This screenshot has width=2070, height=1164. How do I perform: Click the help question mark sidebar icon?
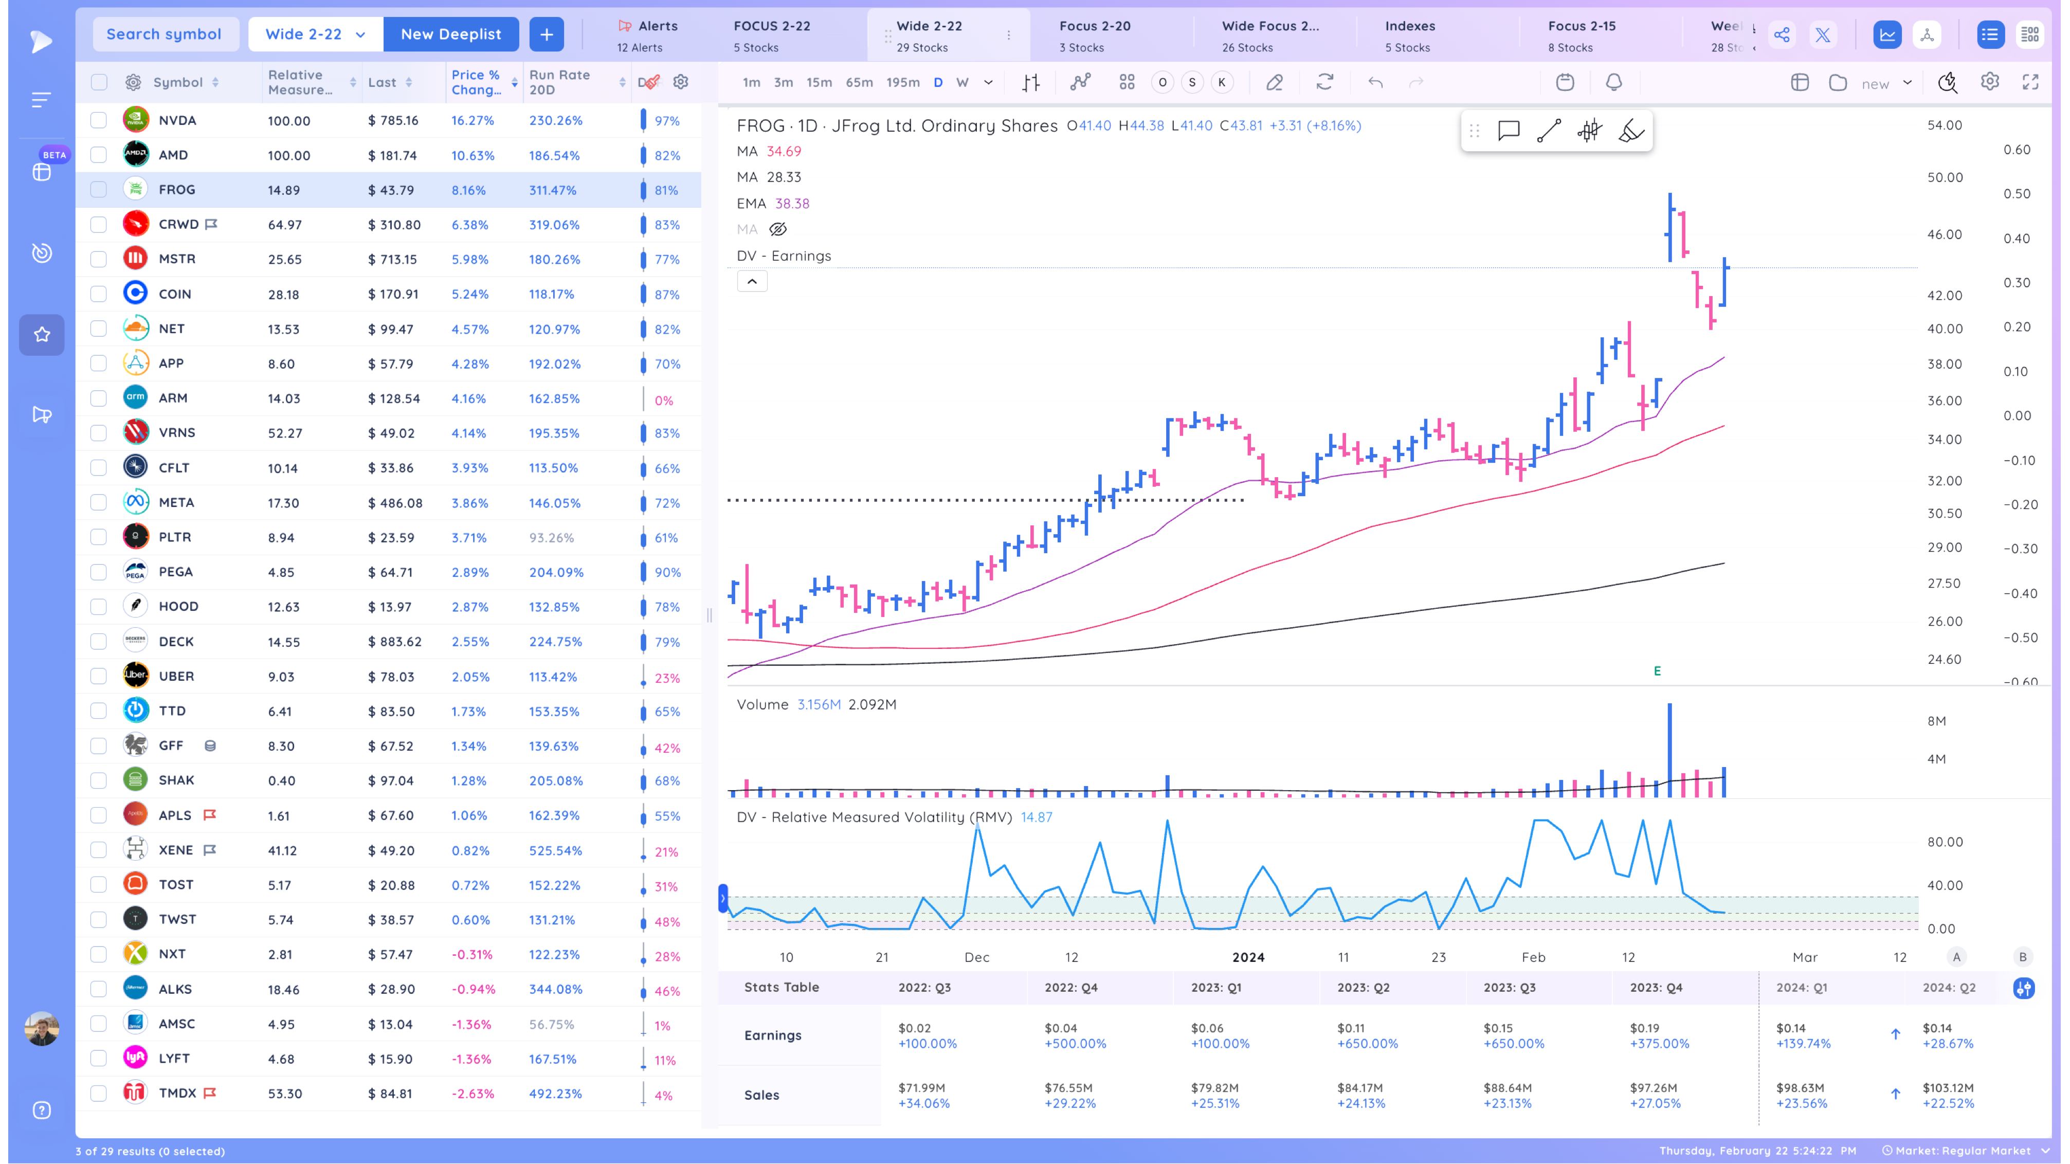point(42,1110)
